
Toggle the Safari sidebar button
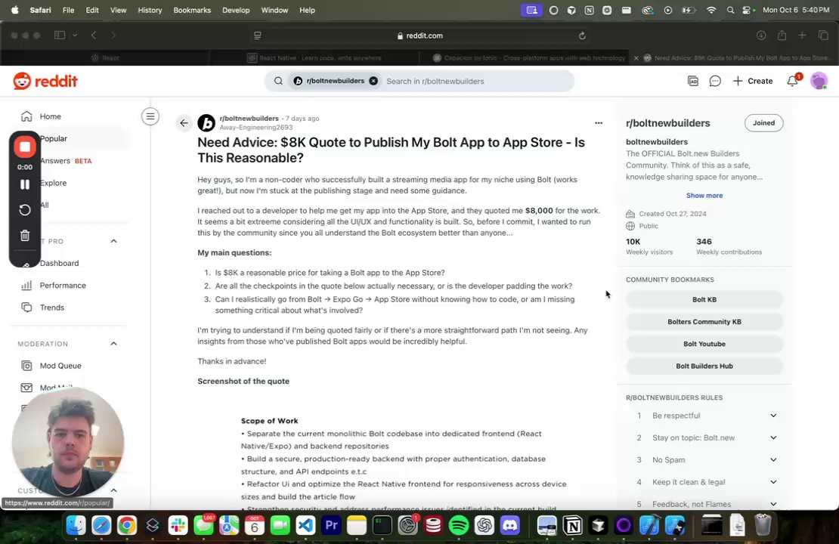tap(60, 36)
